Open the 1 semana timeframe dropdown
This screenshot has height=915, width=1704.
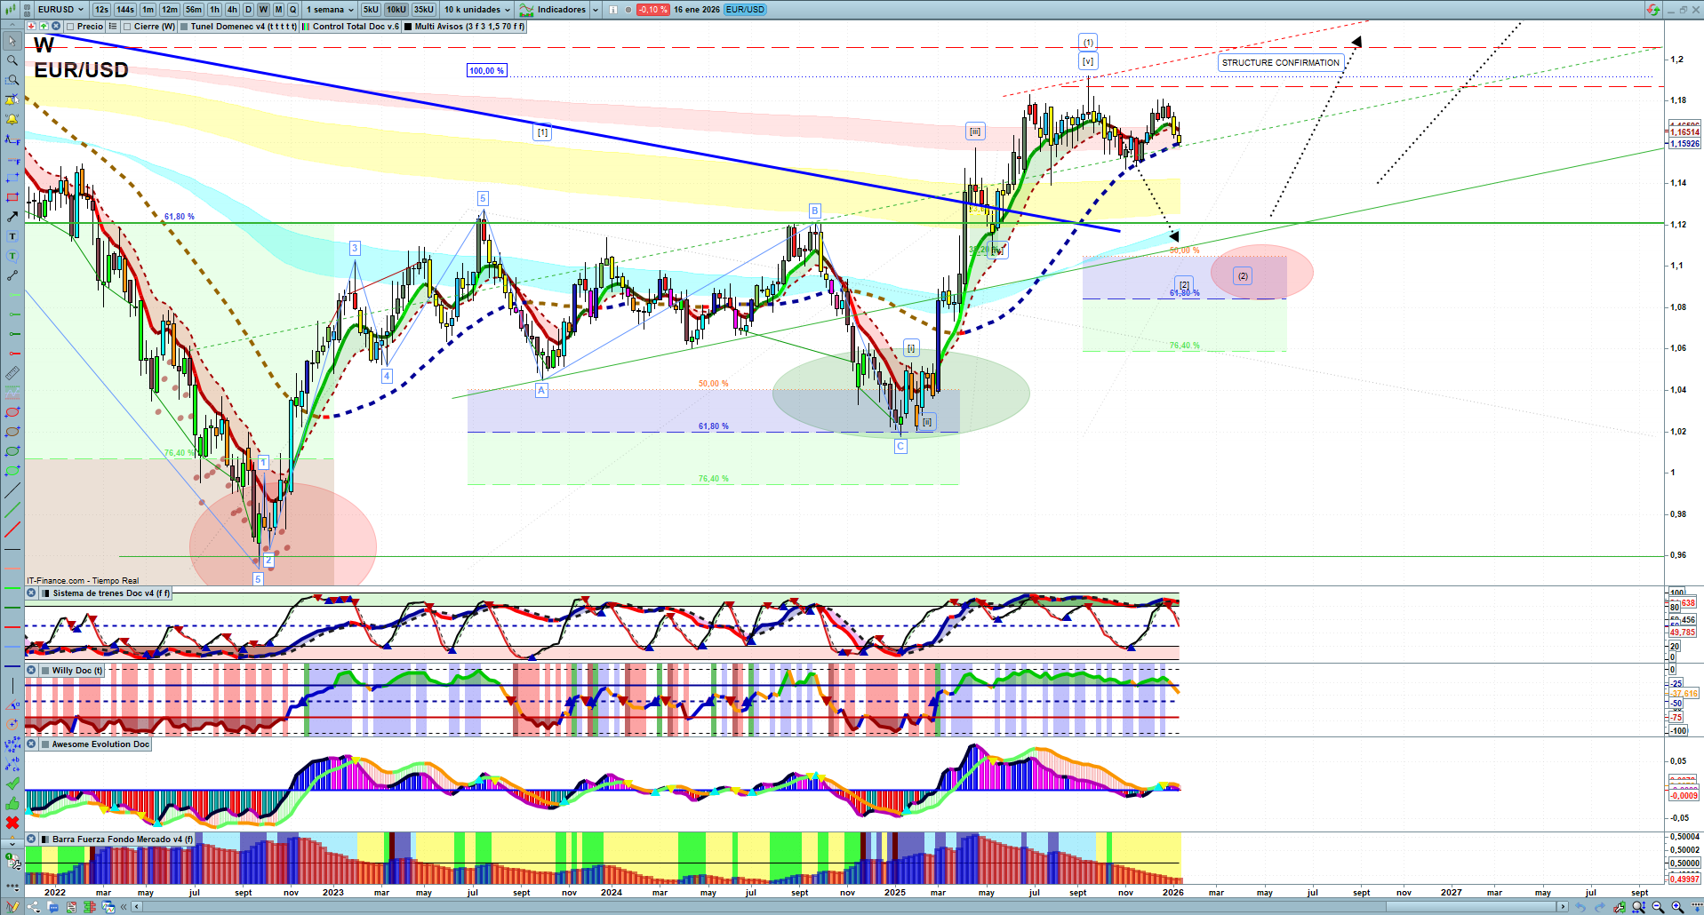click(330, 10)
